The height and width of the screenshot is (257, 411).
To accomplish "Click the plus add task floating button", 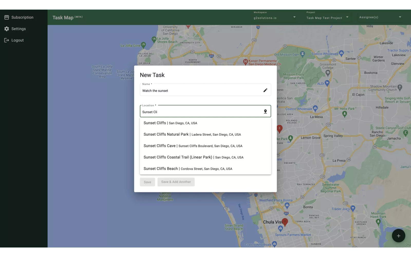I will coord(398,236).
